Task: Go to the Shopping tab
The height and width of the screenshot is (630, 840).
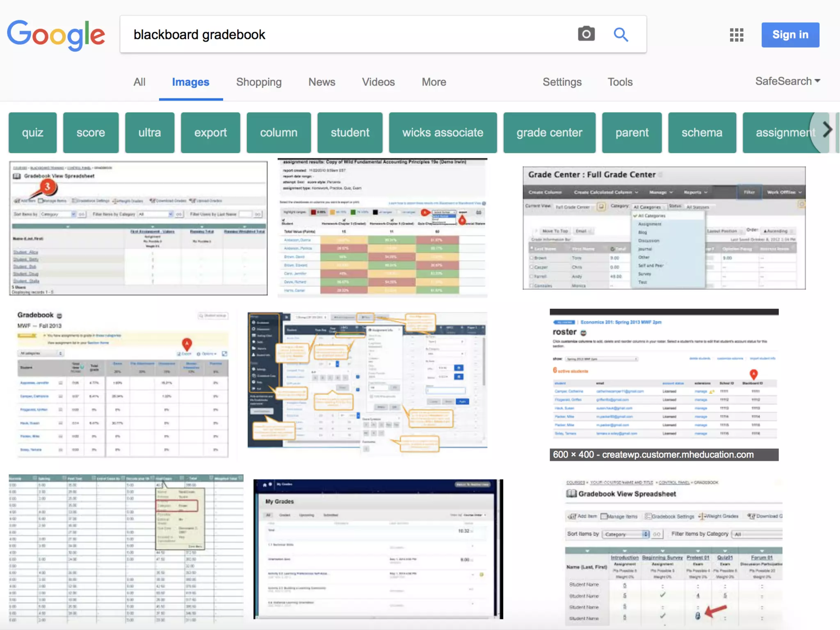Action: pyautogui.click(x=259, y=82)
